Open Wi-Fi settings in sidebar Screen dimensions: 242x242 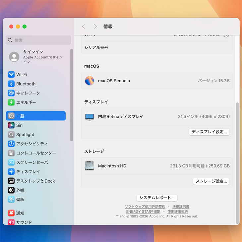point(22,75)
